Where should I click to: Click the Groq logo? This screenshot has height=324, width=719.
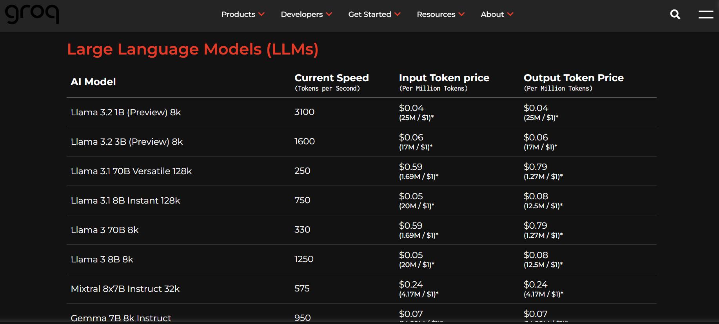[x=32, y=14]
